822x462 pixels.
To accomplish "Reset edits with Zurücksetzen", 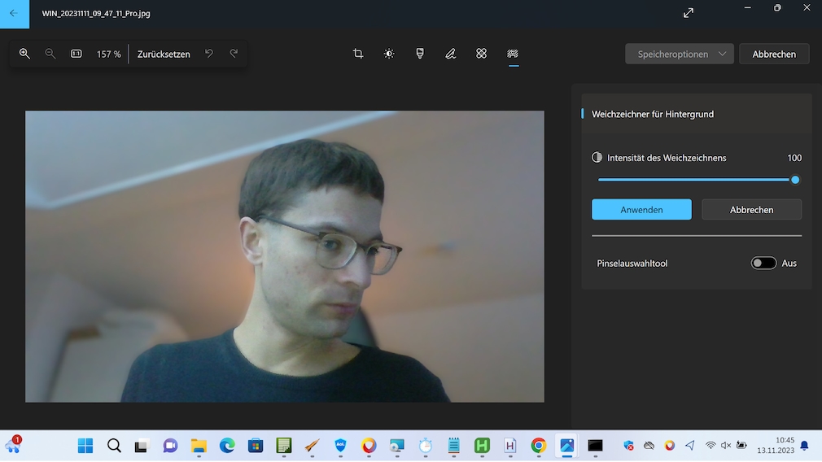I will click(x=164, y=54).
